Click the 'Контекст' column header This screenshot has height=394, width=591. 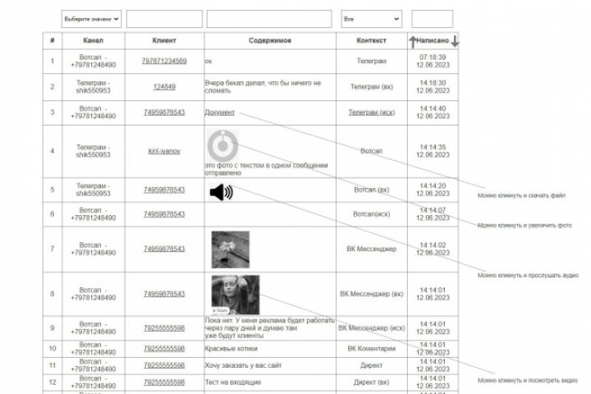(x=372, y=41)
